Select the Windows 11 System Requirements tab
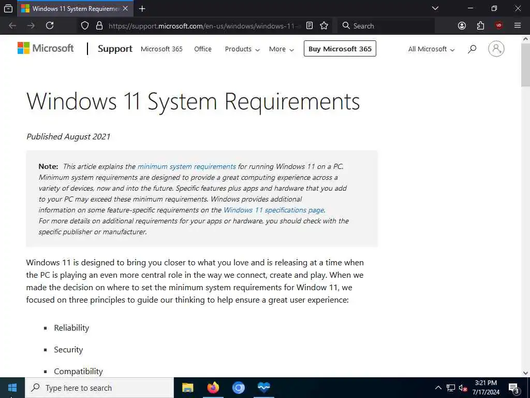The width and height of the screenshot is (530, 398). coord(75,8)
